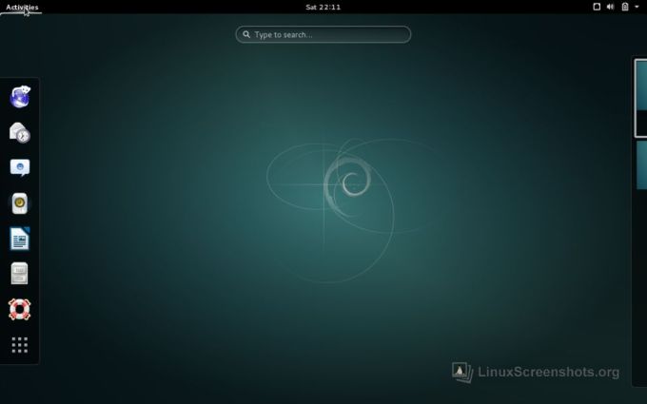Click the Activities button
The width and height of the screenshot is (647, 404).
[x=22, y=7]
